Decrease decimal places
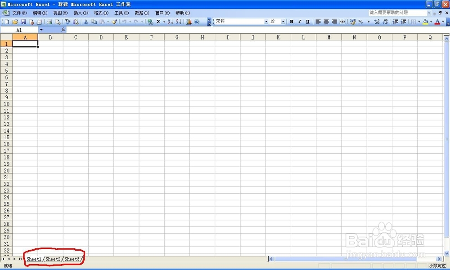 [385, 22]
